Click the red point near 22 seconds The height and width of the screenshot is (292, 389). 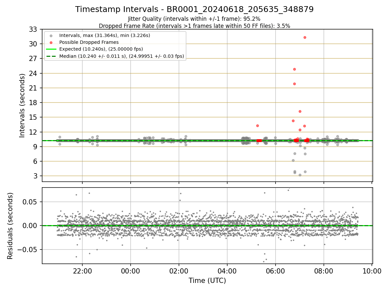point(294,84)
